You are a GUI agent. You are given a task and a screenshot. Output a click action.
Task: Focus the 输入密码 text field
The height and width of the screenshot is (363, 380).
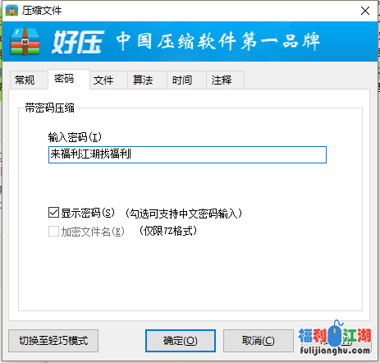[x=187, y=154]
